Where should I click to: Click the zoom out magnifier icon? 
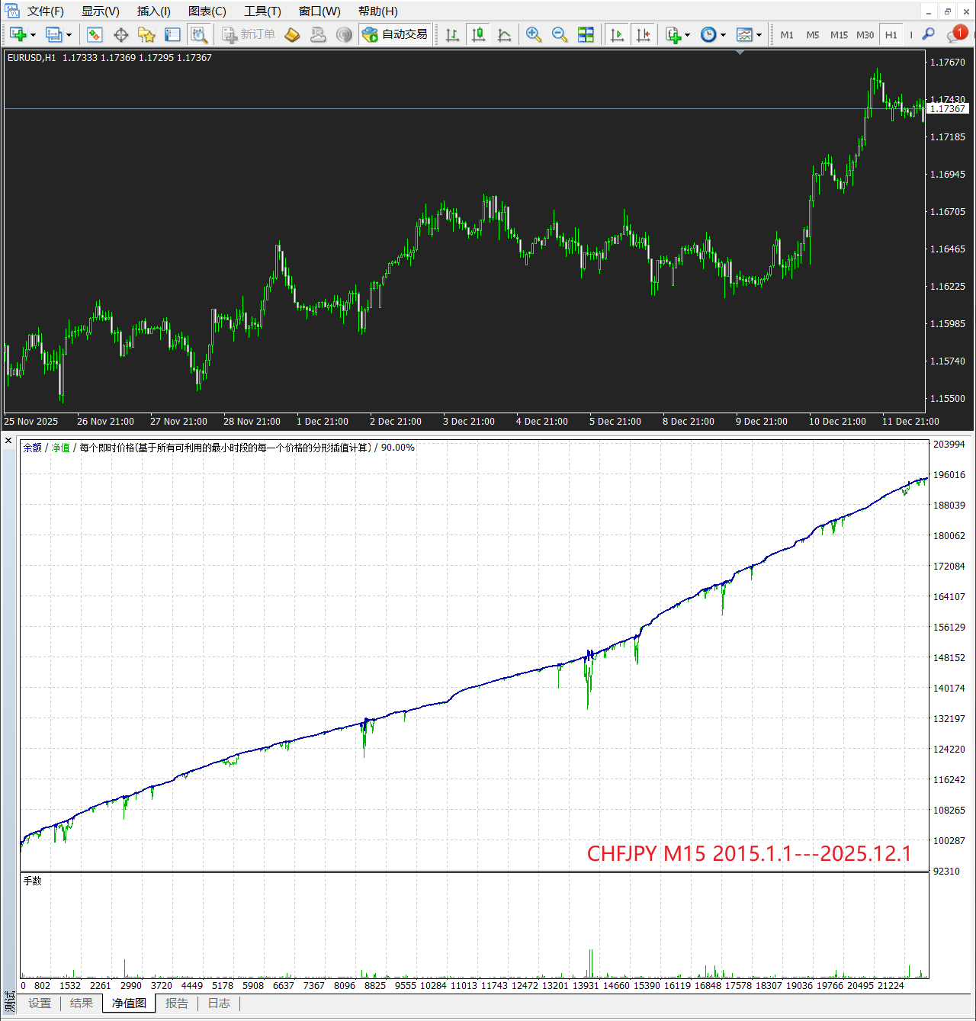560,34
